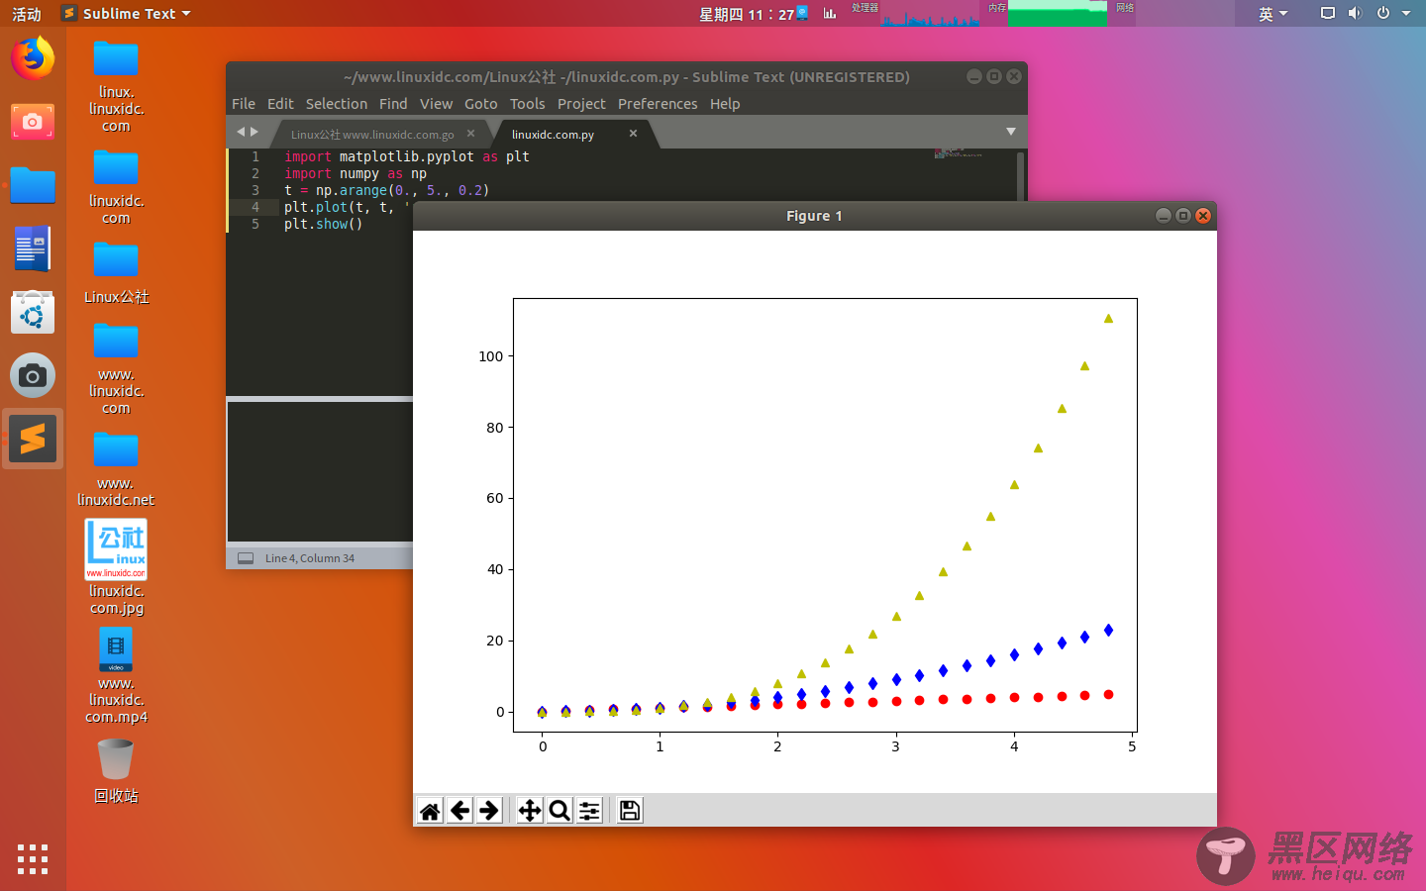Open the Goto menu
The height and width of the screenshot is (891, 1426).
click(481, 104)
